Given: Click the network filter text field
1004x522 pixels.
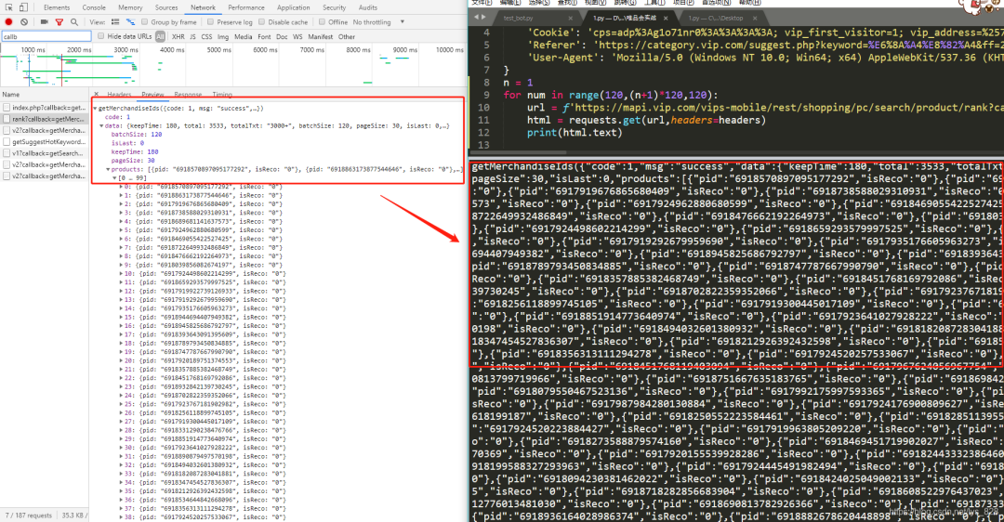Looking at the screenshot, I should pos(46,36).
